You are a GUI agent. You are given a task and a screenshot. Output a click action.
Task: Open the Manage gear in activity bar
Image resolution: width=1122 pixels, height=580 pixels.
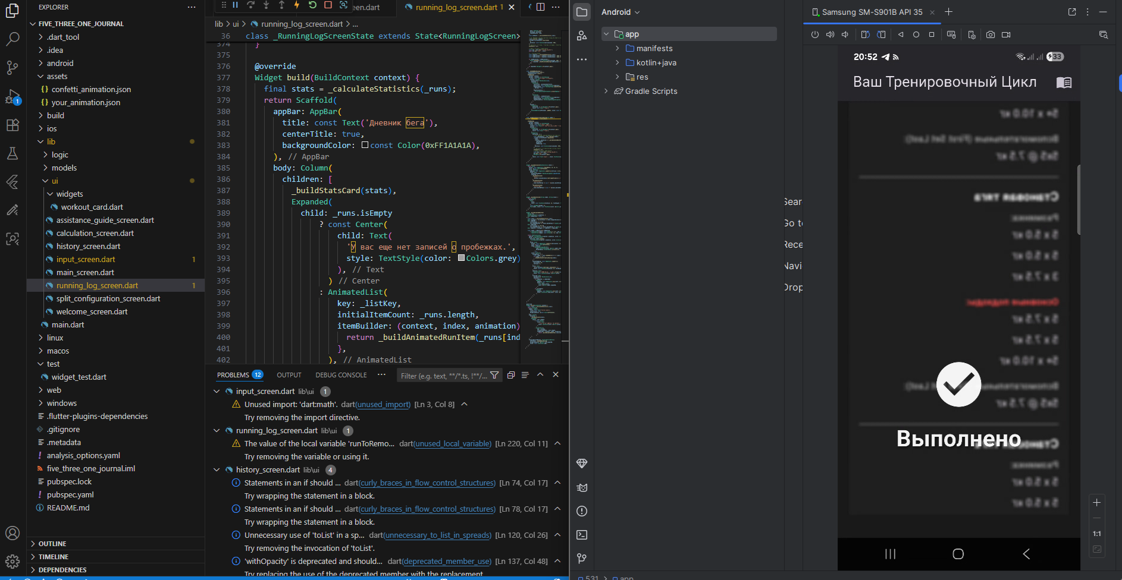coord(12,562)
